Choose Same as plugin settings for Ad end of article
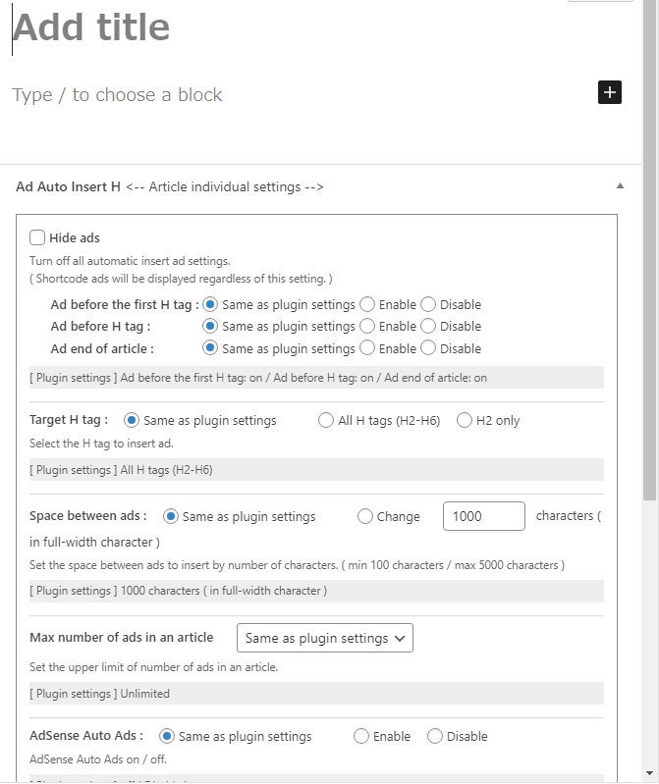 (210, 348)
